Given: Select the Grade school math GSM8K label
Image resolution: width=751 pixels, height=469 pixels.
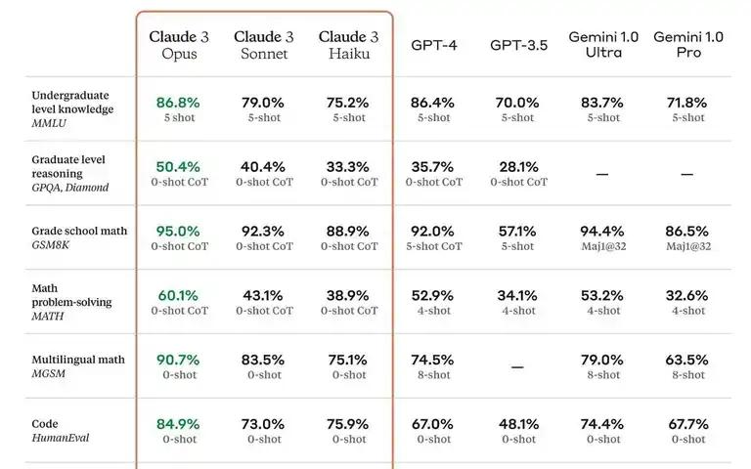Looking at the screenshot, I should tap(79, 237).
